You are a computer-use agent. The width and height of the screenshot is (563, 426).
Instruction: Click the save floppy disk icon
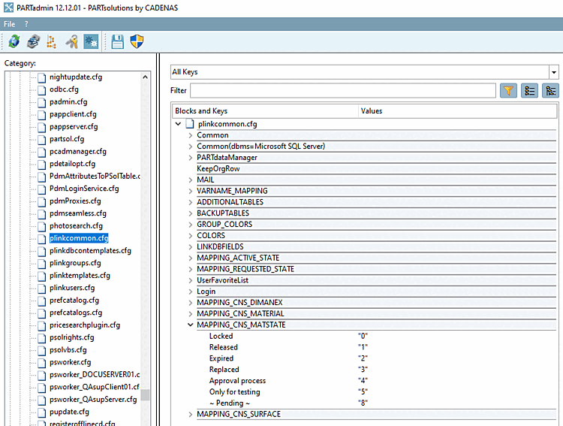118,42
